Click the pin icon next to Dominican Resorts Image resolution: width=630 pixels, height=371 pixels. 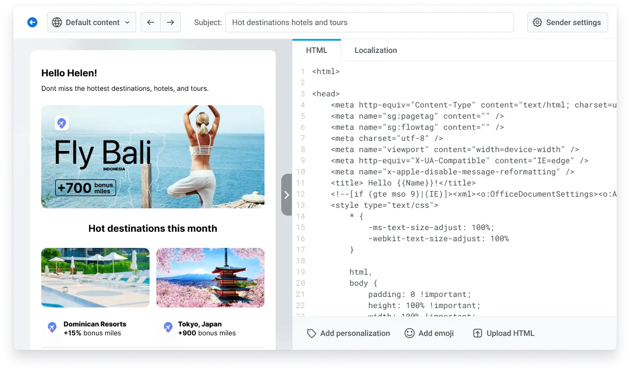coord(51,328)
